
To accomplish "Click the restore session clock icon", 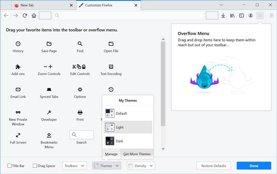I will pos(111,90).
